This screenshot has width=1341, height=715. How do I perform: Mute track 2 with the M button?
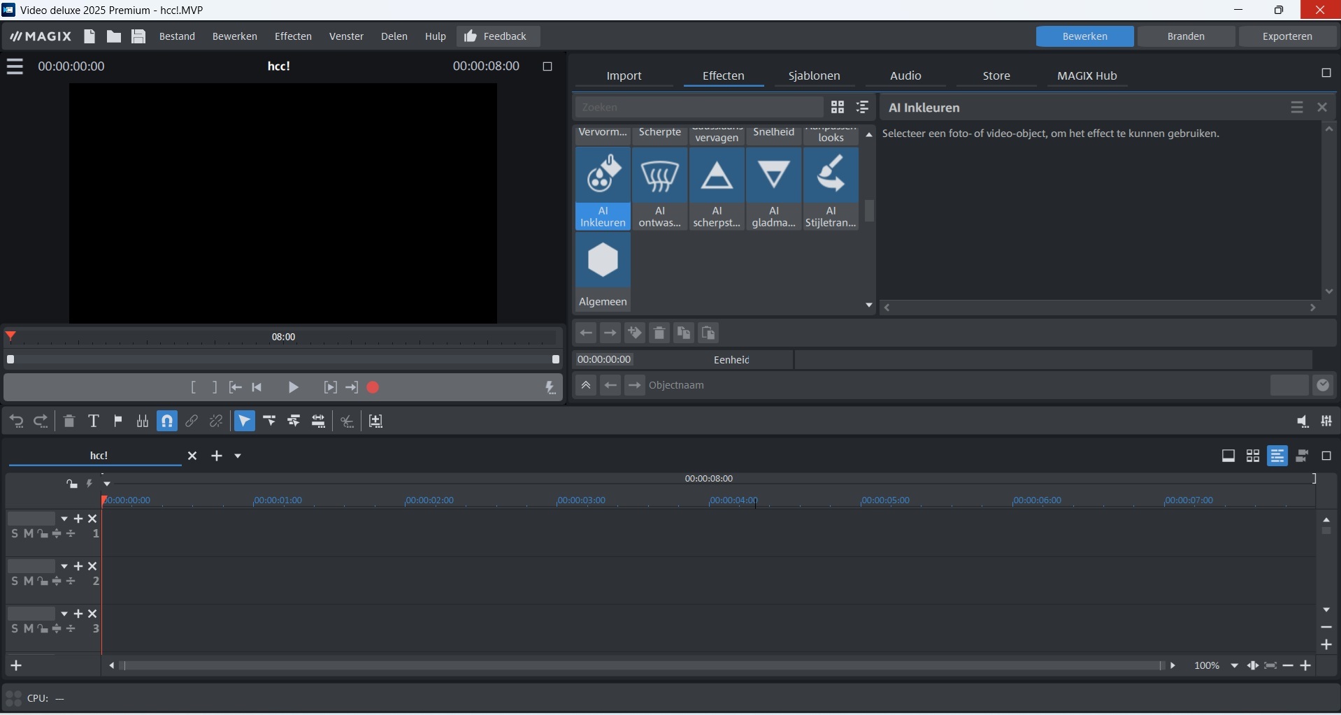(x=28, y=582)
